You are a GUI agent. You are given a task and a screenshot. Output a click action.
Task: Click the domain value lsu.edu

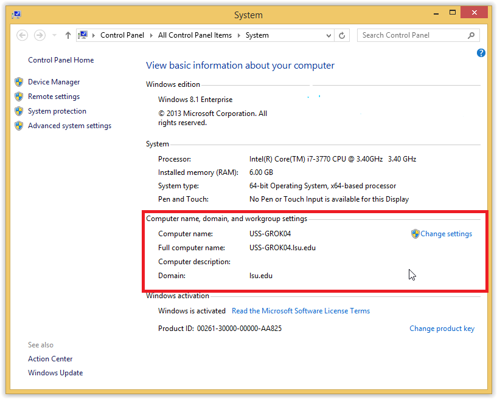pos(261,276)
